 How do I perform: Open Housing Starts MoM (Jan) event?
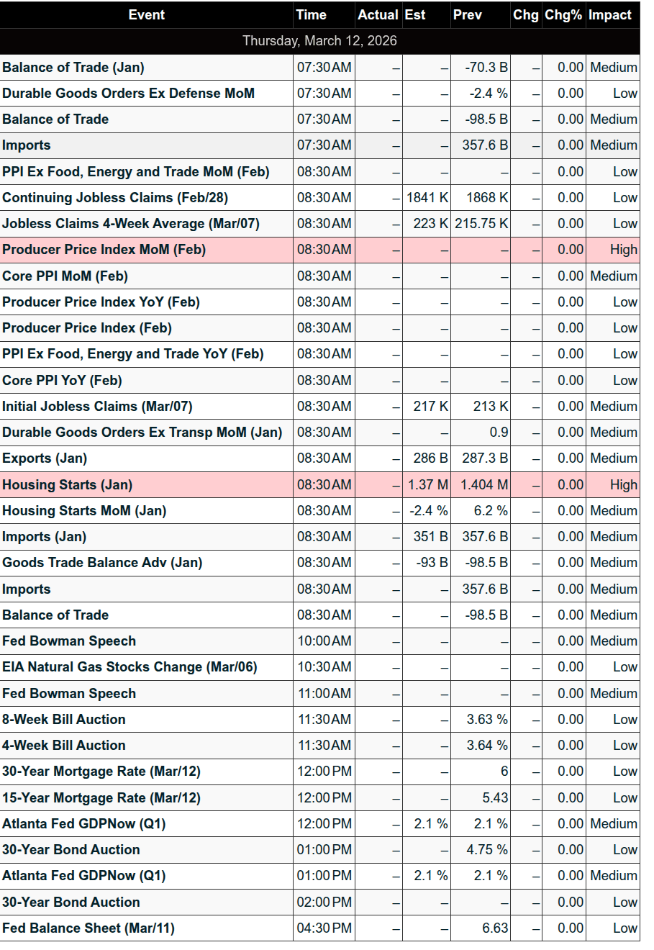tap(84, 511)
